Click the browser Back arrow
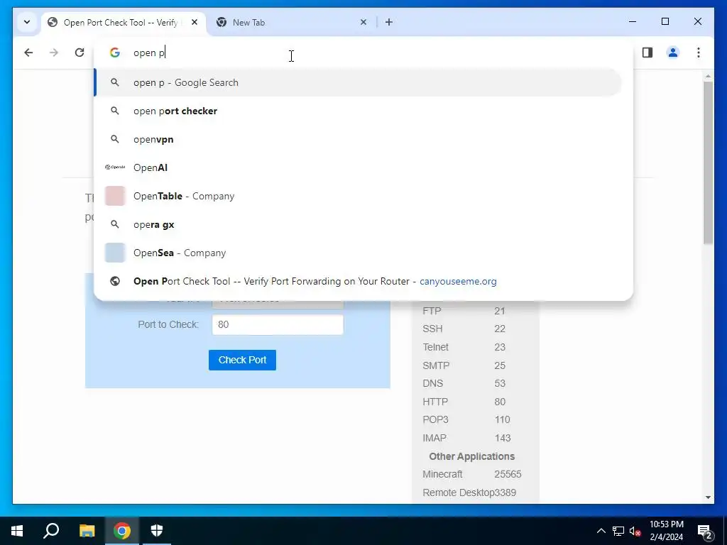 coord(28,53)
